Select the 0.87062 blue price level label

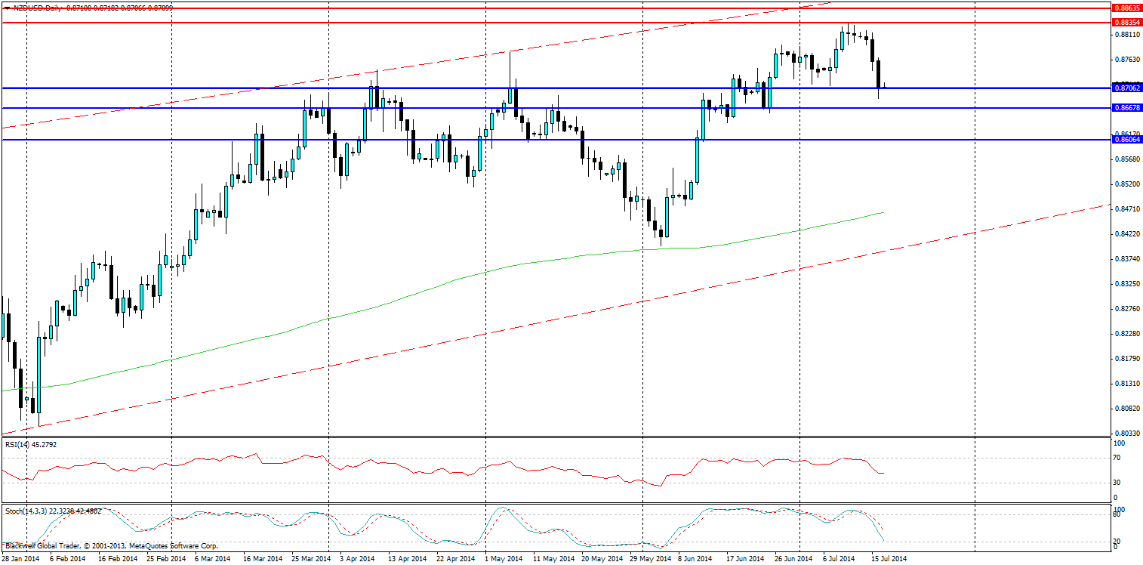coord(1127,88)
